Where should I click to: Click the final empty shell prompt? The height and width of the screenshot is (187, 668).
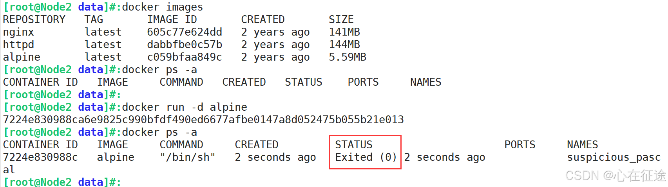(x=62, y=182)
